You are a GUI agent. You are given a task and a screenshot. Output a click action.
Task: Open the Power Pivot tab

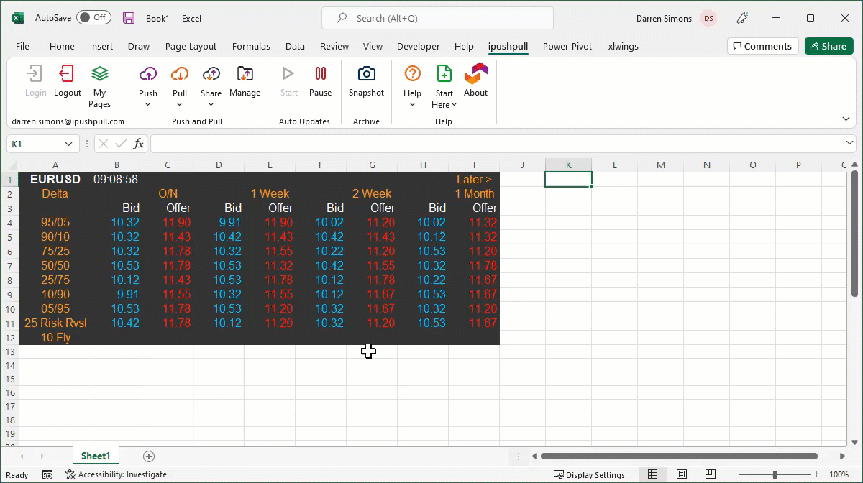coord(567,46)
